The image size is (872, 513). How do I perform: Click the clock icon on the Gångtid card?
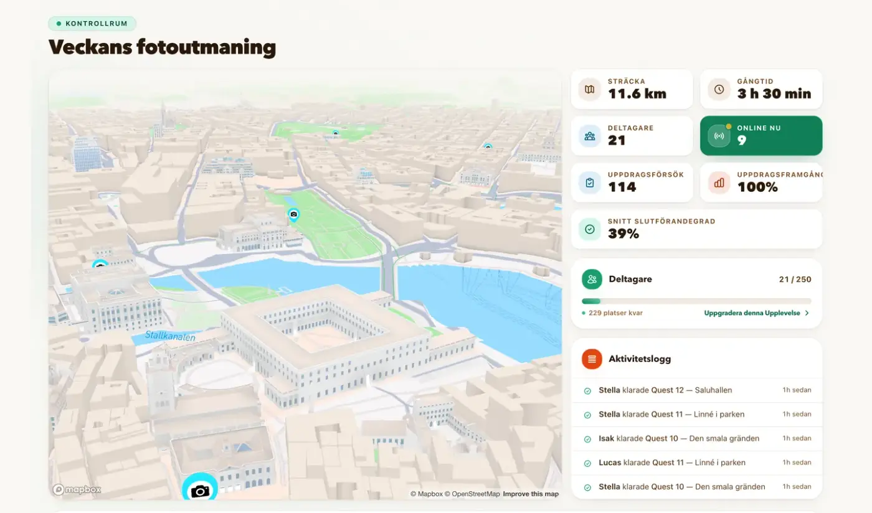(719, 89)
